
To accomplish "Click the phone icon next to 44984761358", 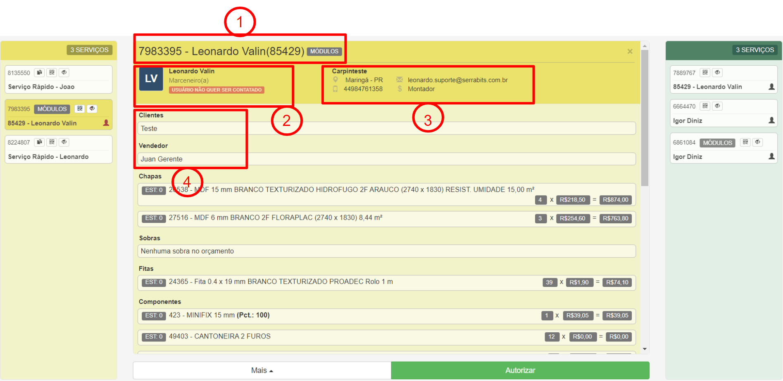I will pos(336,89).
